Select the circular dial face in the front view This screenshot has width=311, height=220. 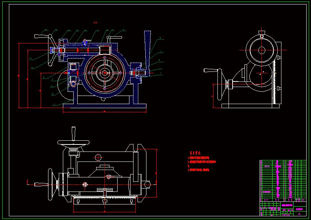click(x=105, y=72)
